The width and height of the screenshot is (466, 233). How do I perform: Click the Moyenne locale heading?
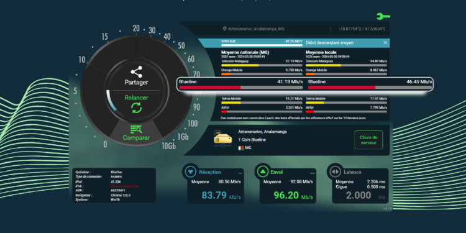coord(322,52)
